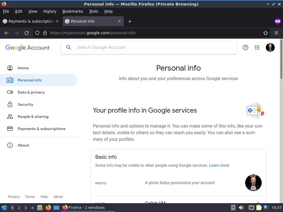Click the Learn more link
The height and width of the screenshot is (212, 283).
pyautogui.click(x=219, y=165)
